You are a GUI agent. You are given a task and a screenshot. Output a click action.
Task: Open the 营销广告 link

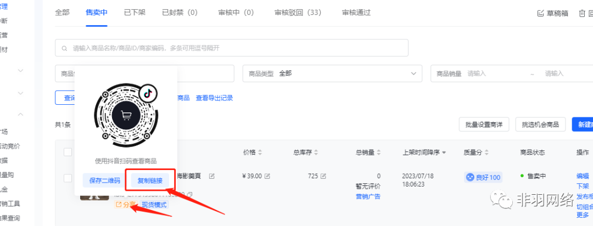(368, 196)
